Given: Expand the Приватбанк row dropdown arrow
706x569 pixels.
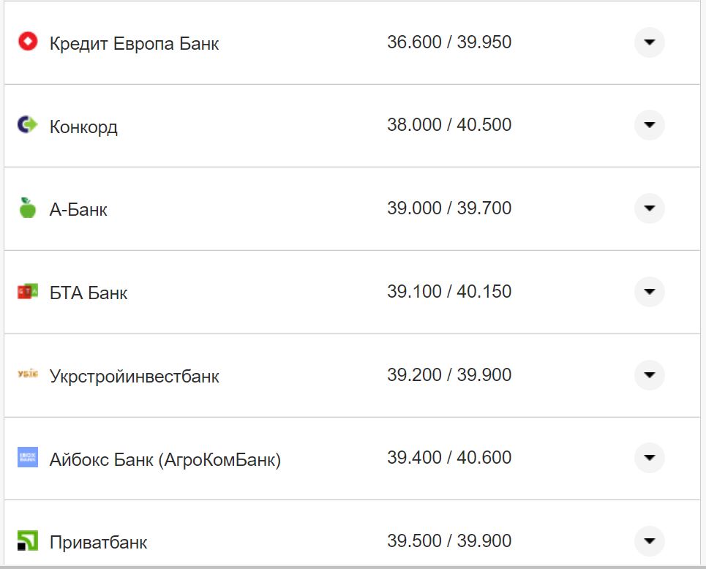Looking at the screenshot, I should 649,541.
